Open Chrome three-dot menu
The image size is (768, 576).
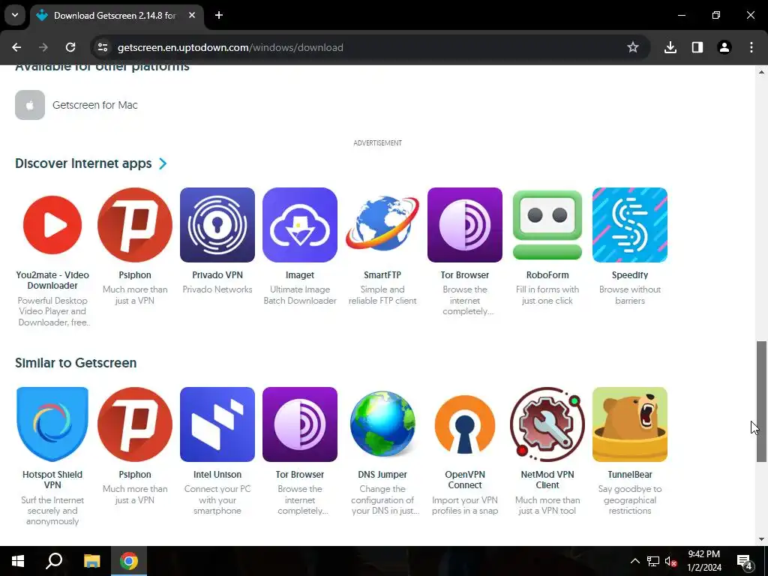point(751,47)
